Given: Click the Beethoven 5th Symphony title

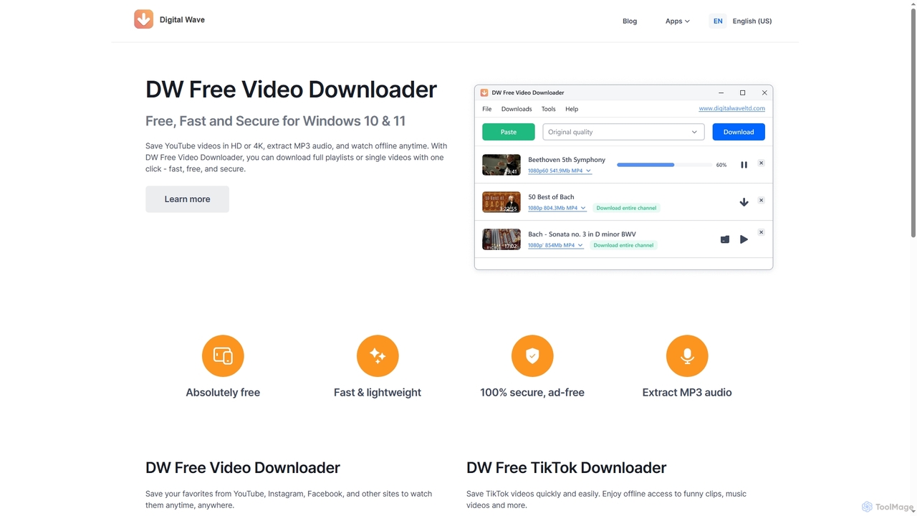Looking at the screenshot, I should tap(567, 160).
